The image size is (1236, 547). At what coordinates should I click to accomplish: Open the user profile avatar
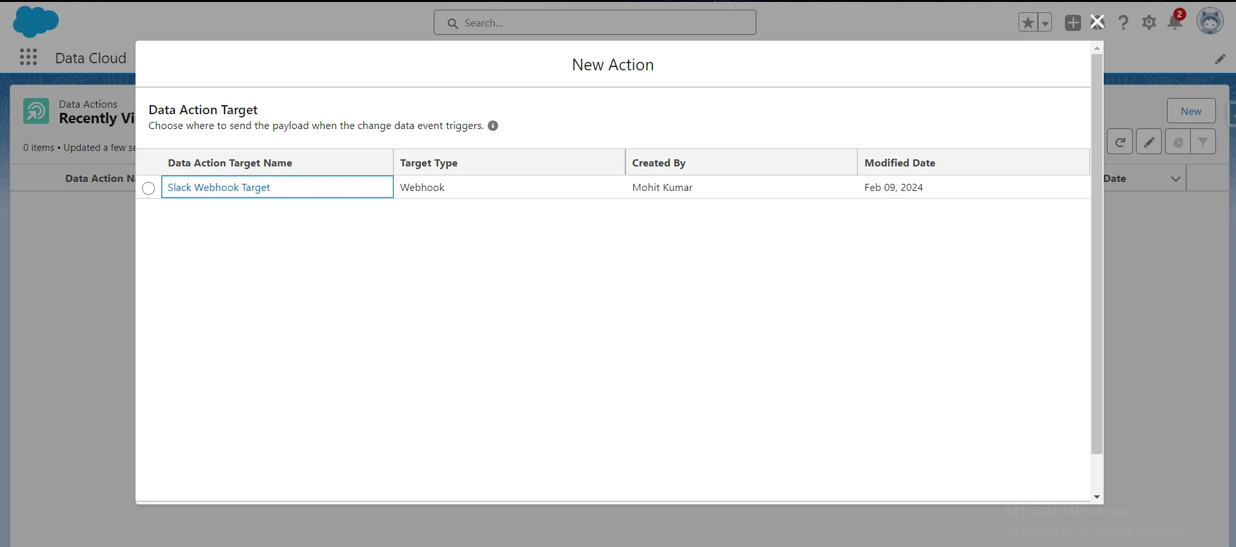[1210, 22]
